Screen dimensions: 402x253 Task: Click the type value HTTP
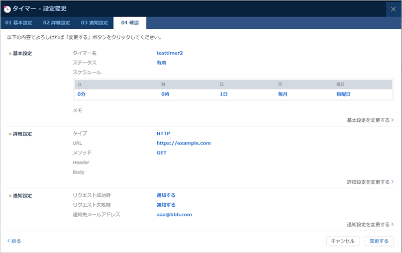point(163,133)
